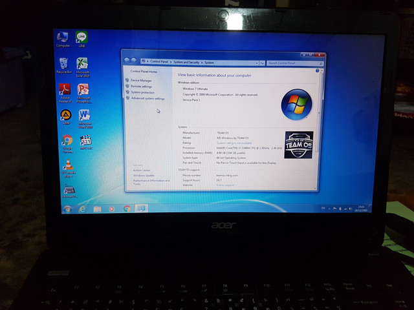Select Microsoft PowerPoint desktop shortcut
The height and width of the screenshot is (310, 414).
point(83,93)
